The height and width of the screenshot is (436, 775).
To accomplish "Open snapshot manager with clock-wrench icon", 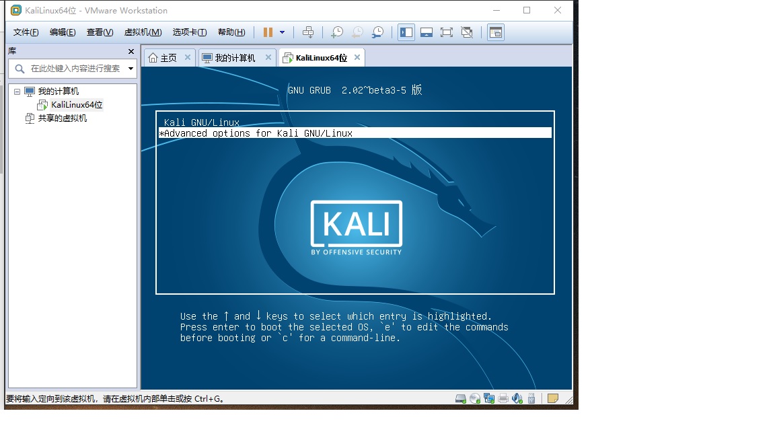I will click(377, 32).
